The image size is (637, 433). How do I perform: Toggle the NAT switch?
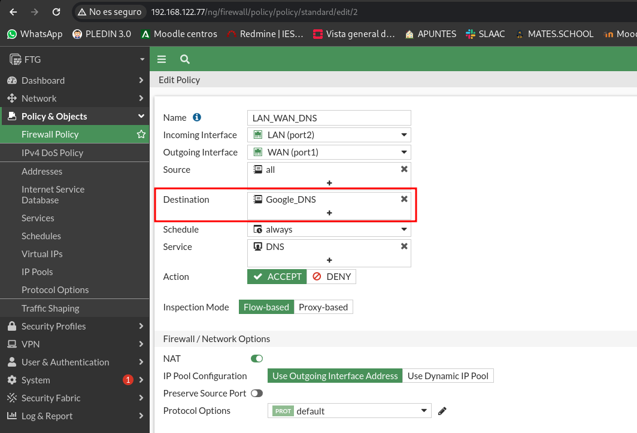pos(257,358)
